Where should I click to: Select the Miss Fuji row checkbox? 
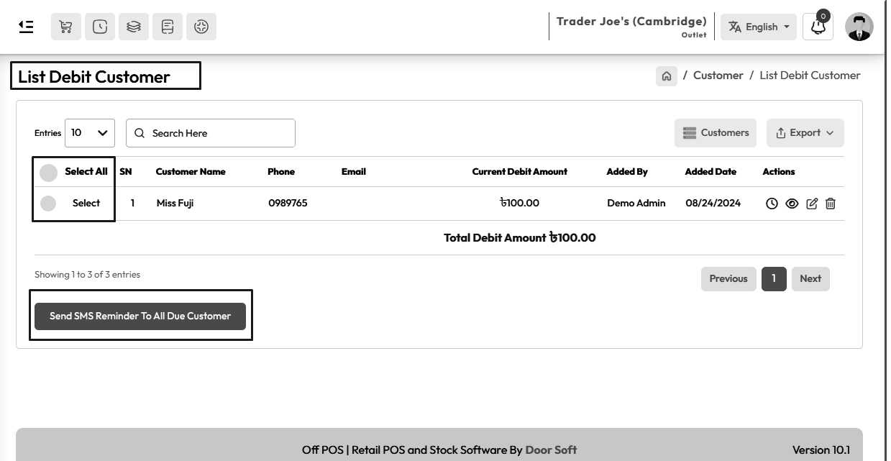pyautogui.click(x=48, y=204)
